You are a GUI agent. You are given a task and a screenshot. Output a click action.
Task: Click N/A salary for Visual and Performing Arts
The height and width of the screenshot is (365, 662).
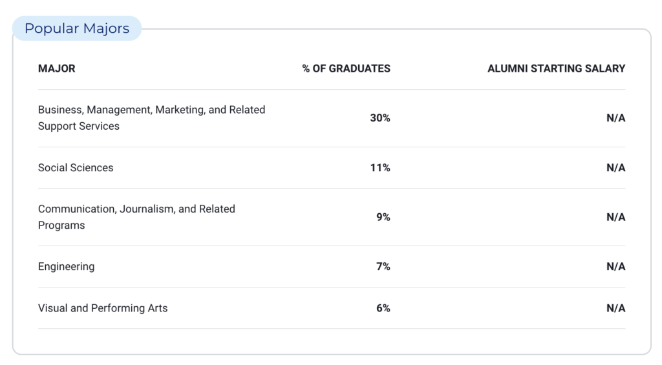[615, 308]
